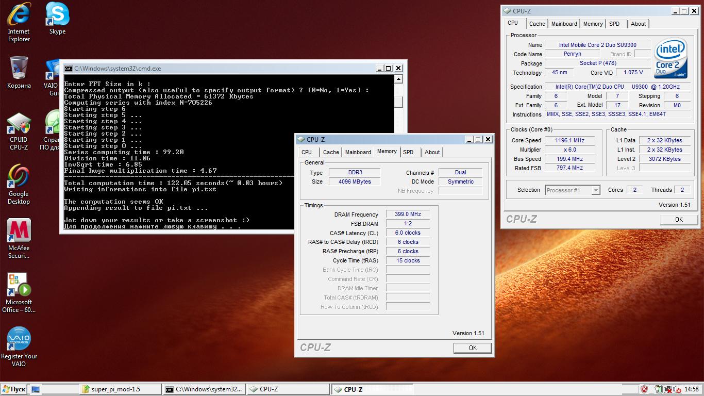Click OK in the CPU-Z Memory window
Screen dimensions: 704x396
point(473,348)
